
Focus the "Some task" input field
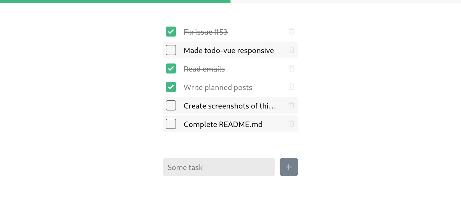tap(219, 167)
